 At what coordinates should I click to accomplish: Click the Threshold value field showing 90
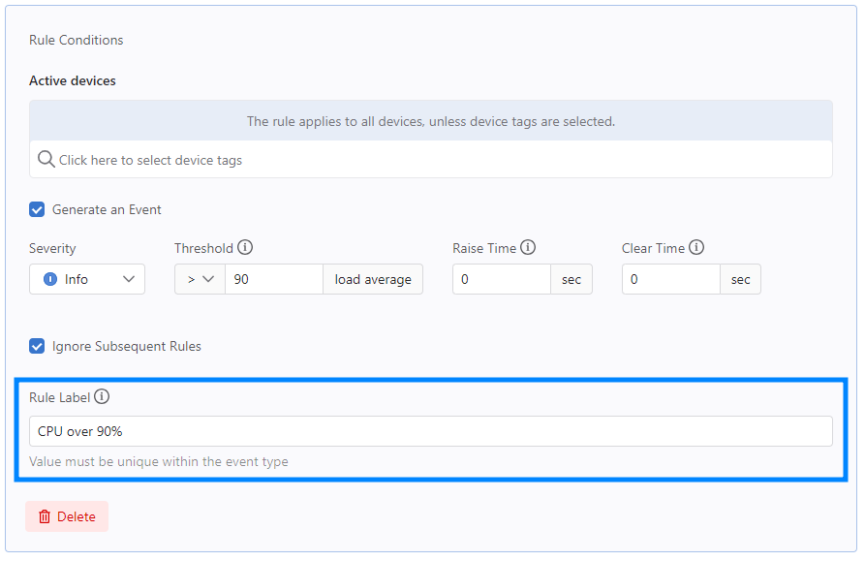point(273,279)
